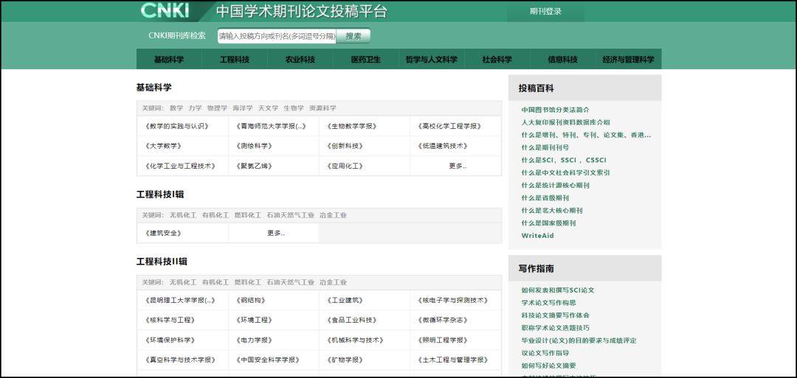Open 人大复印报刊资料数据库介绍 article
This screenshot has height=378, width=797.
[x=566, y=122]
